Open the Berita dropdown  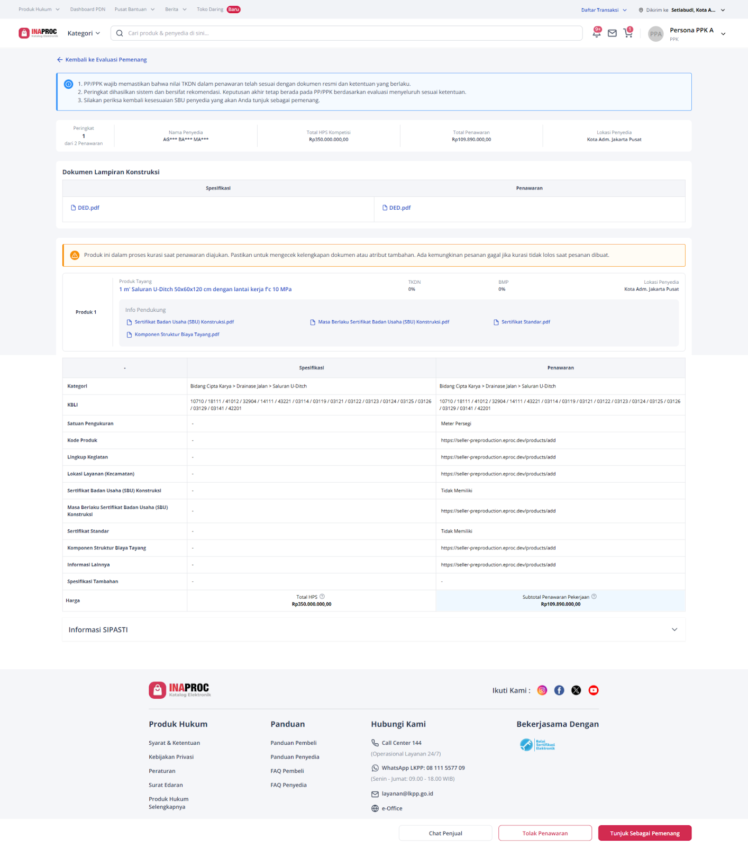(176, 10)
